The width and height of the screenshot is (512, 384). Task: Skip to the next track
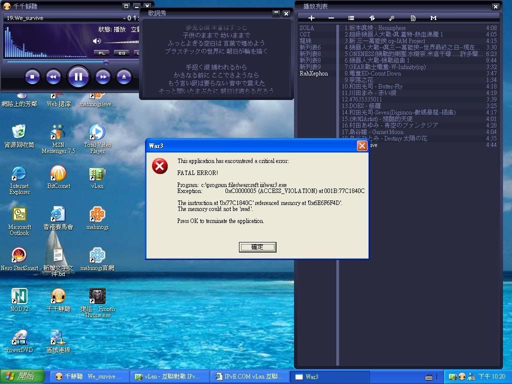[102, 76]
